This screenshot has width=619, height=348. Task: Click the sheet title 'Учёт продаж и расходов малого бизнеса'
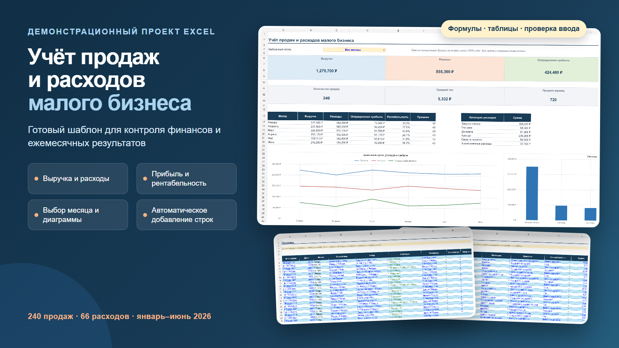[x=311, y=40]
